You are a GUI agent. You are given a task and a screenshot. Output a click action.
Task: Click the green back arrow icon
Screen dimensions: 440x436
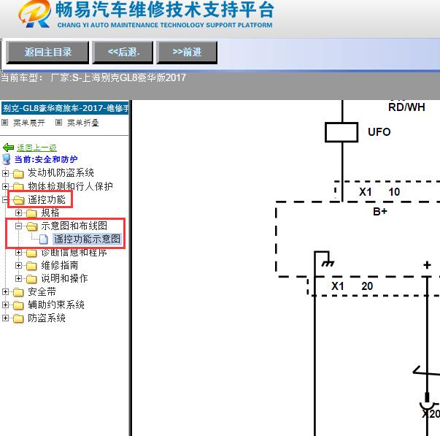[x=8, y=148]
